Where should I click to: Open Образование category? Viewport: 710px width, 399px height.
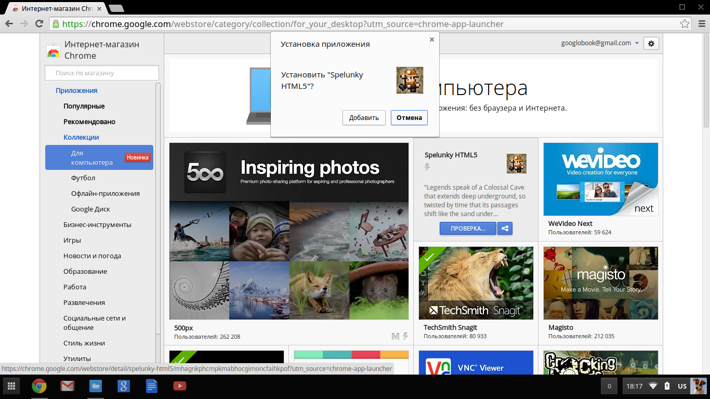coord(85,271)
